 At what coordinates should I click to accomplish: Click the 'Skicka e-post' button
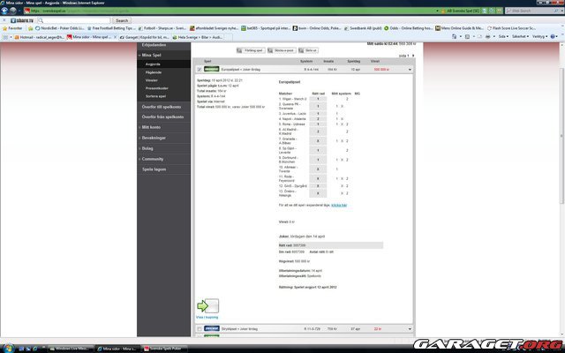click(283, 51)
